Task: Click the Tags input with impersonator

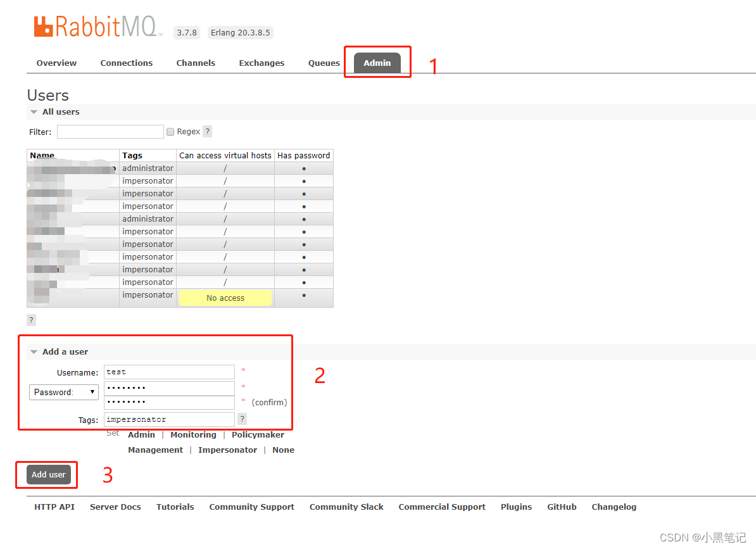Action: [169, 419]
